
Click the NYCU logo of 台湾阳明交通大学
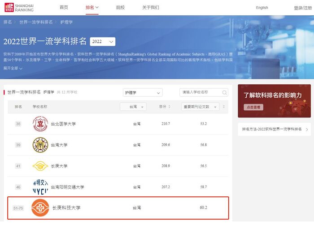coord(40,187)
